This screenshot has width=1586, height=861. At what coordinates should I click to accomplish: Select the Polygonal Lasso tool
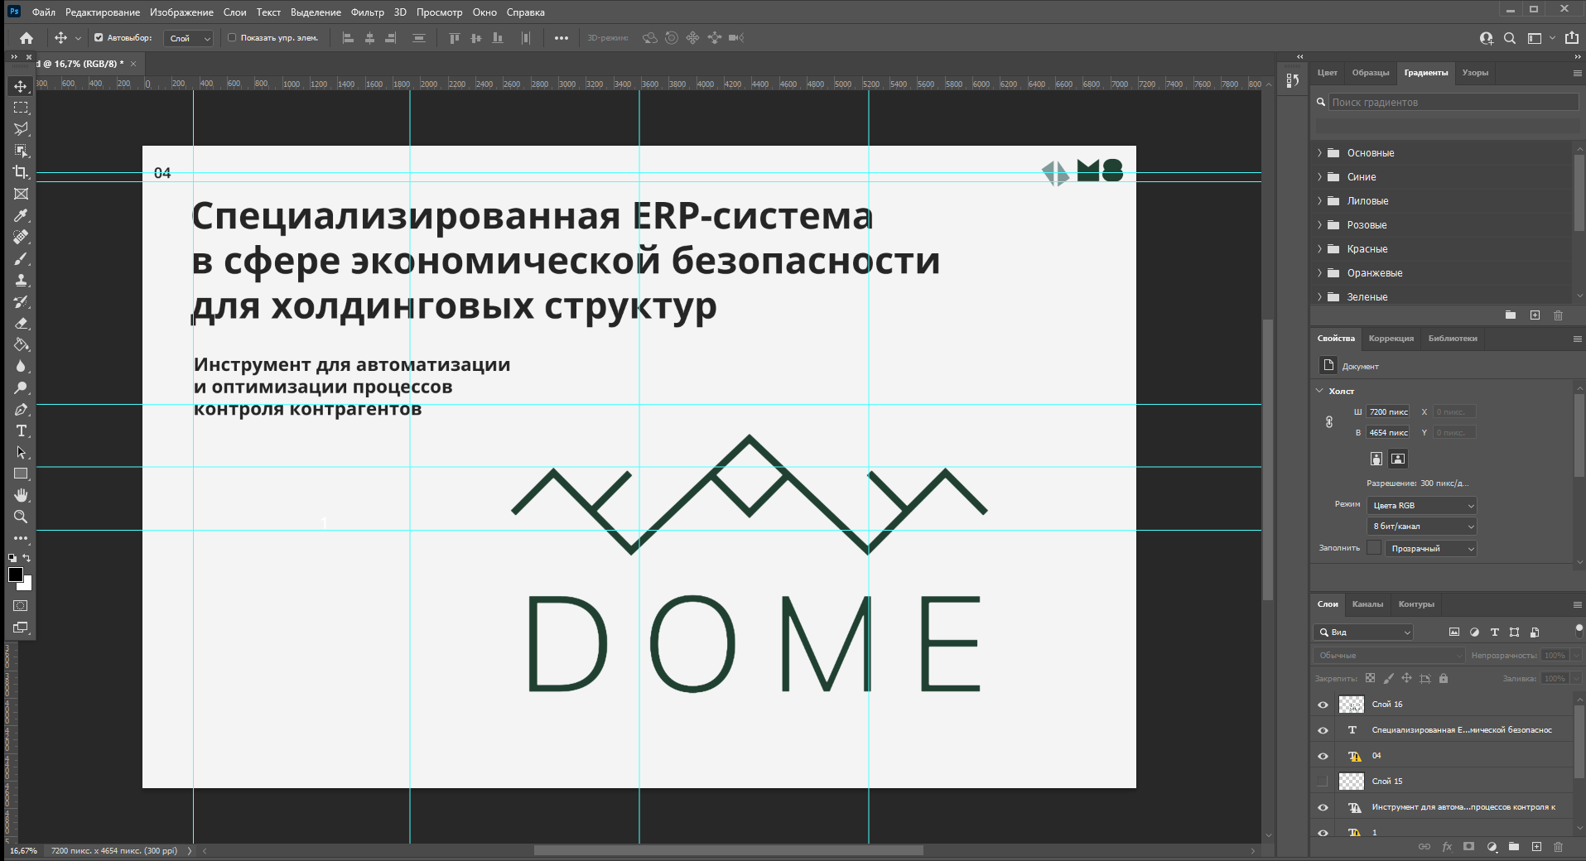(21, 129)
